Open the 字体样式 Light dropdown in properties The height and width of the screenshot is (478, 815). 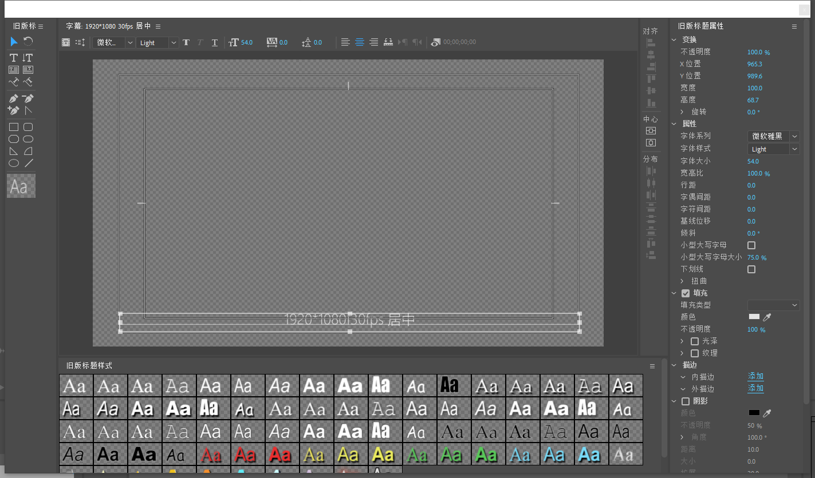coord(773,149)
